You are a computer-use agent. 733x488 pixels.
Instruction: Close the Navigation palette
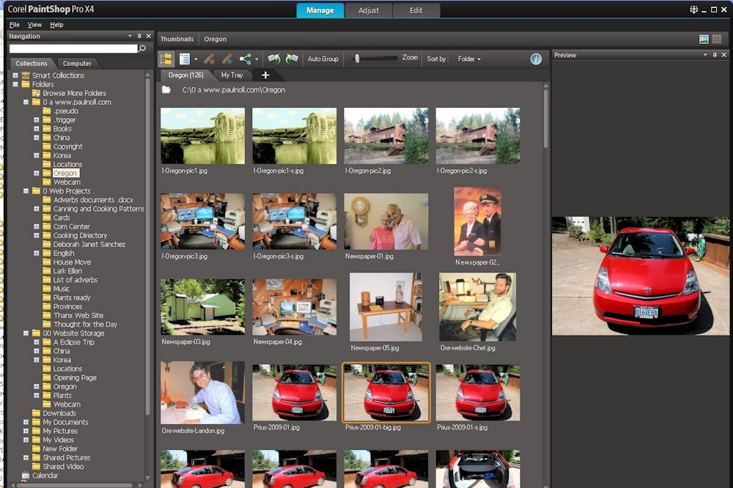pyautogui.click(x=149, y=36)
